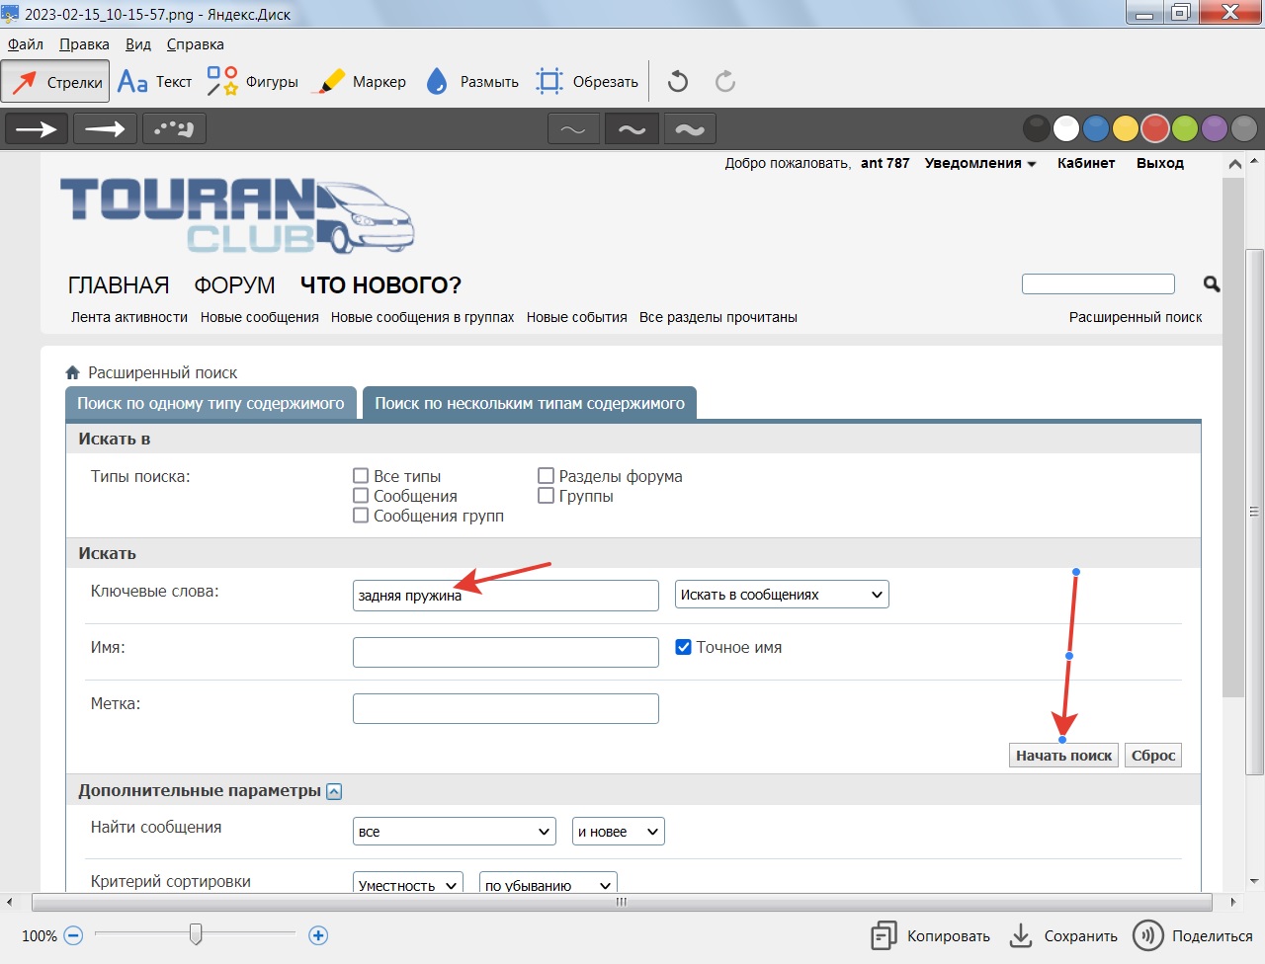Open the Файл menu
This screenshot has width=1265, height=964.
(26, 44)
